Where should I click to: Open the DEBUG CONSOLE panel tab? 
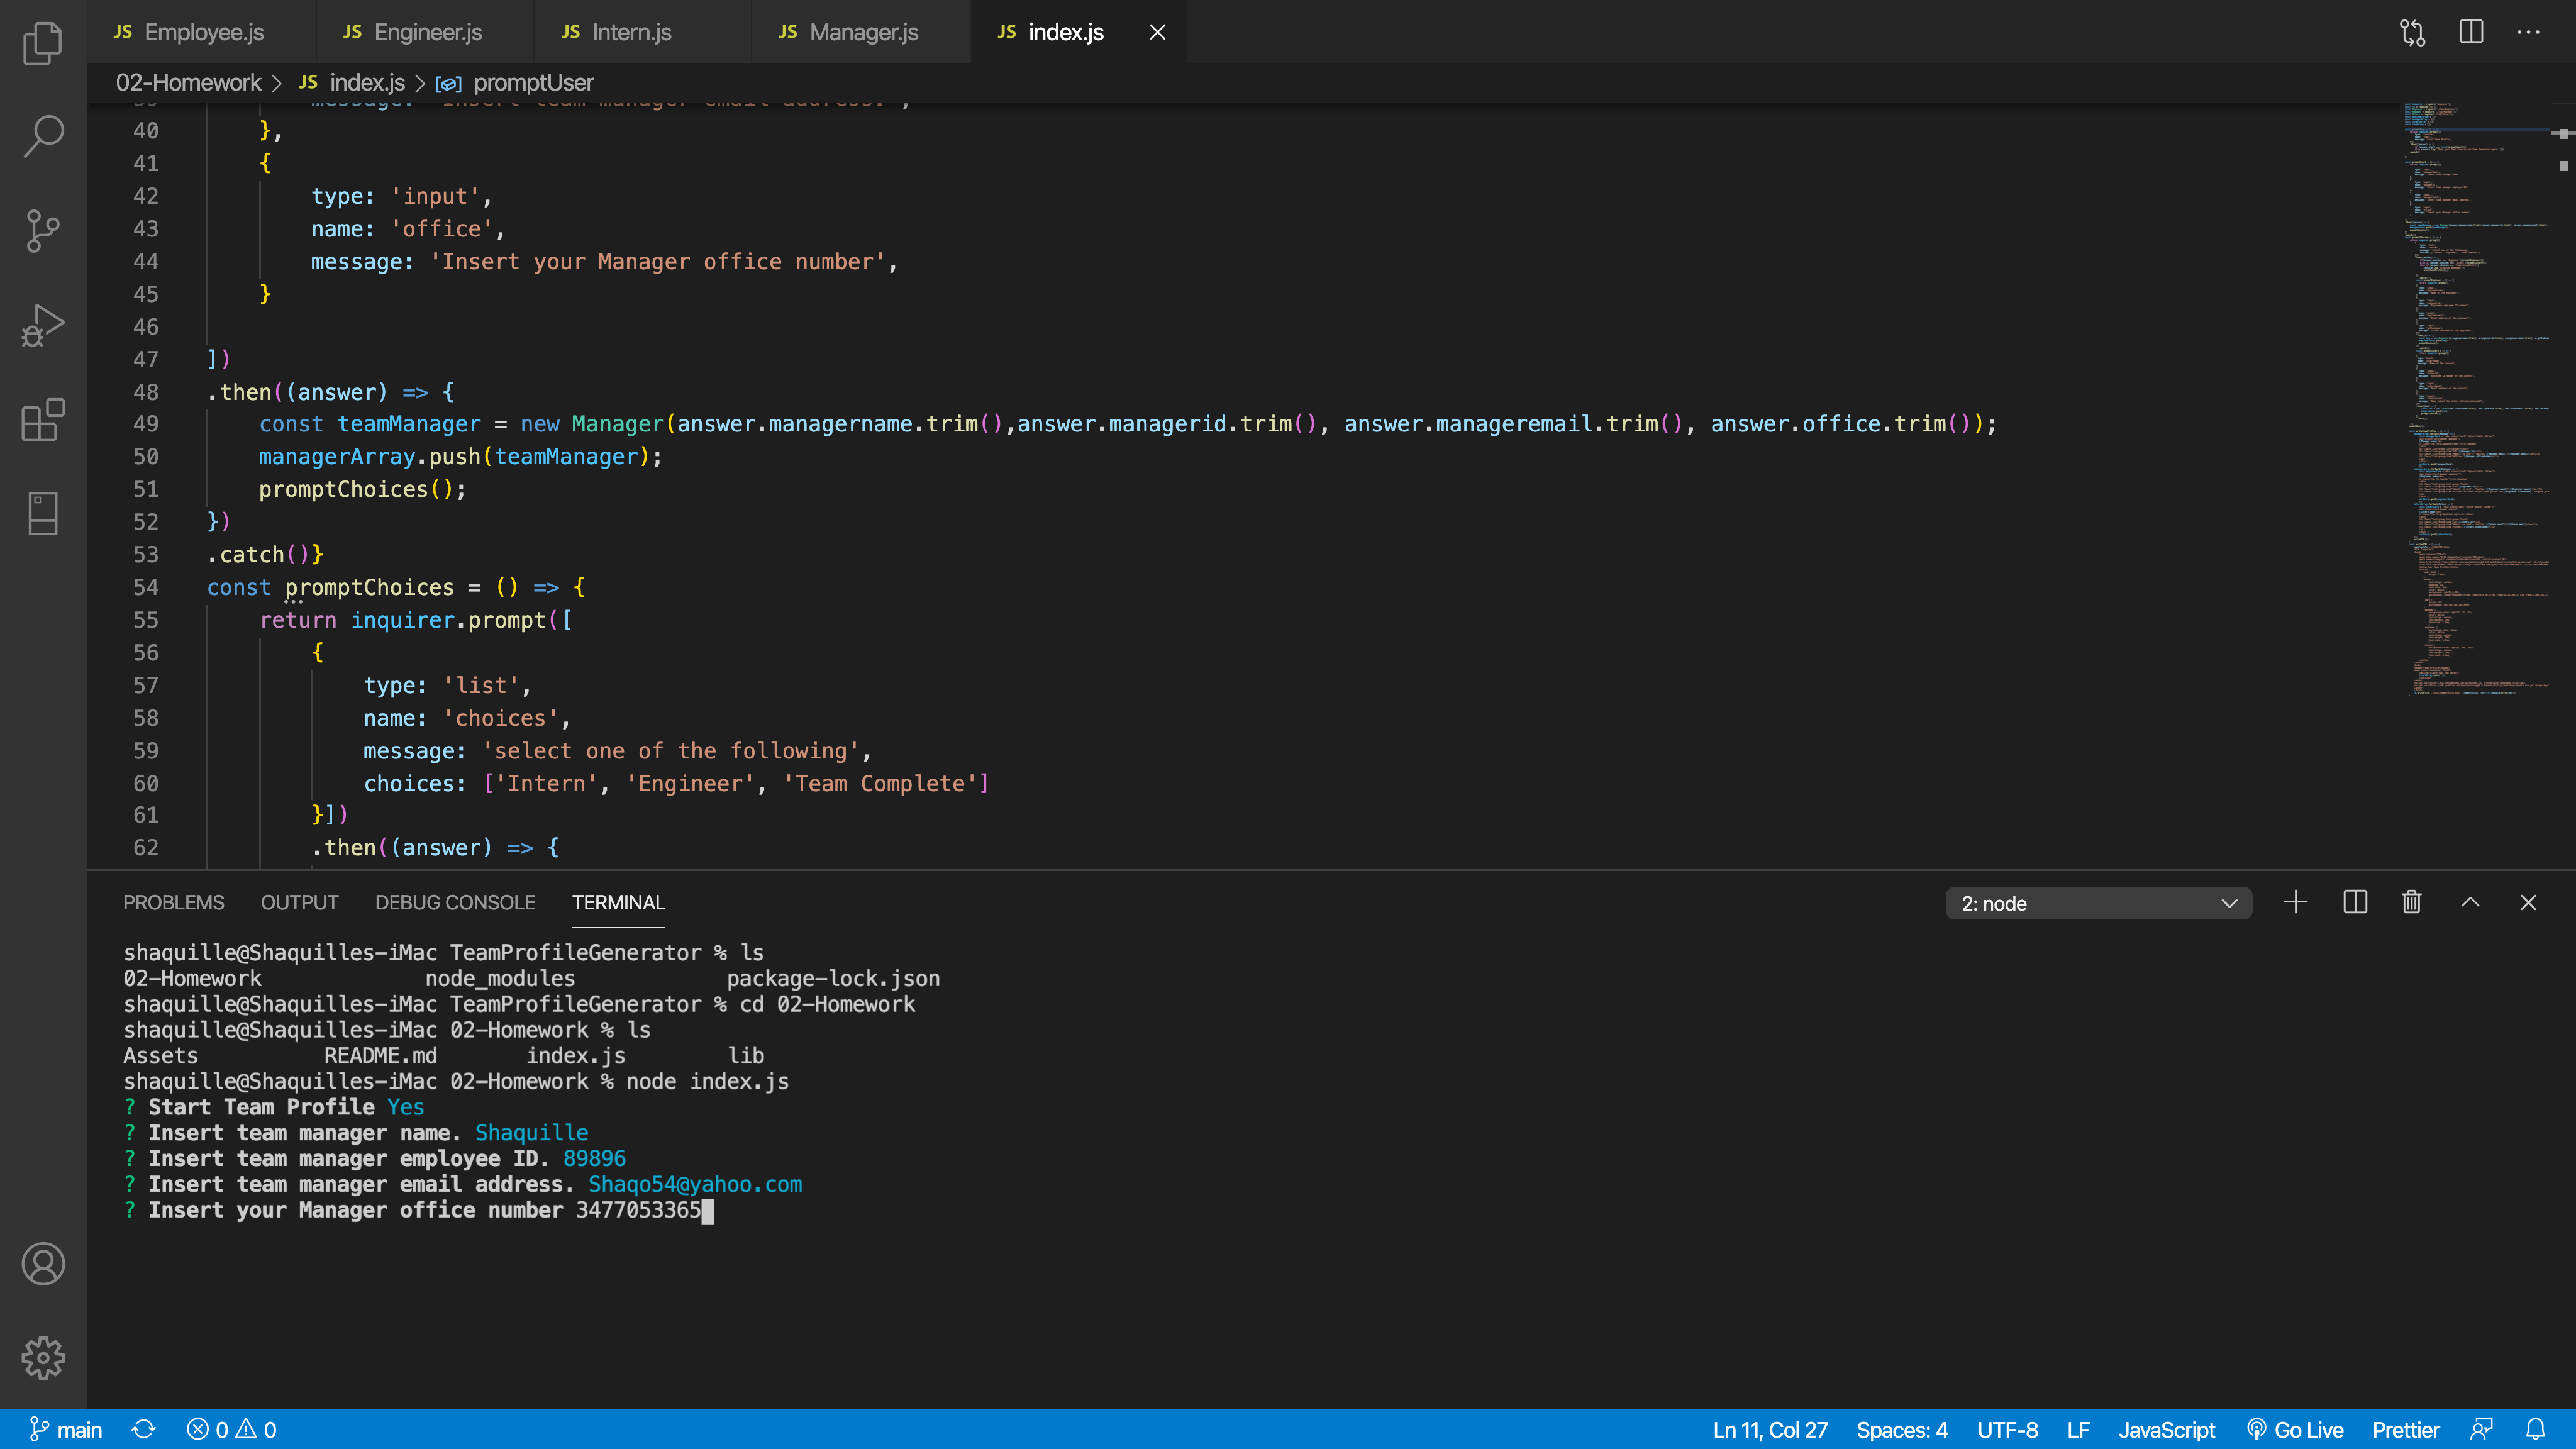pyautogui.click(x=455, y=902)
